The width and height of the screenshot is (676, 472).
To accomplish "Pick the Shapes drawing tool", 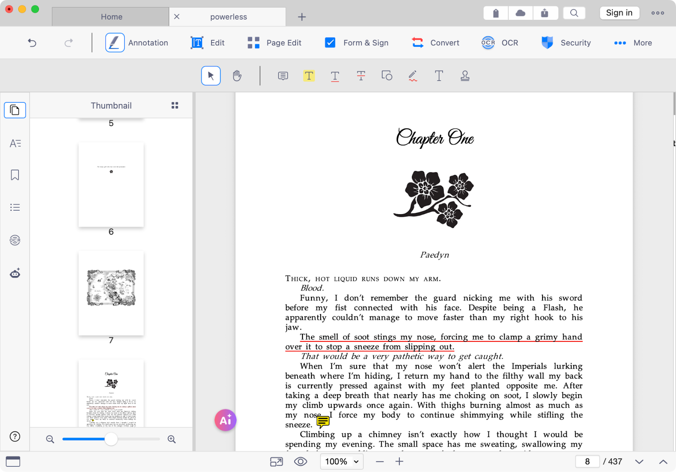I will click(x=387, y=76).
